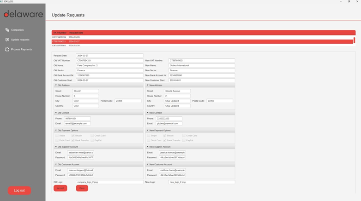The image size is (361, 201).
Task: Click the New Customer Account Email field
Action: click(x=172, y=170)
